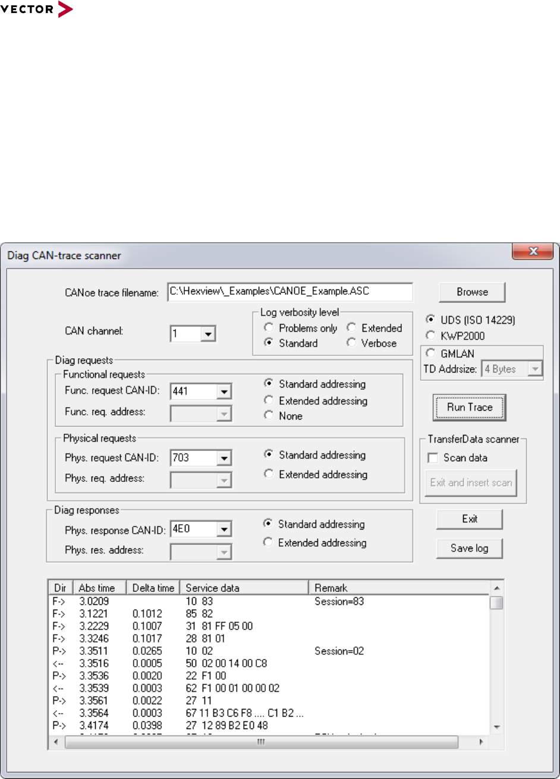This screenshot has width=560, height=779.
Task: Click the Browse button
Action: pos(472,292)
